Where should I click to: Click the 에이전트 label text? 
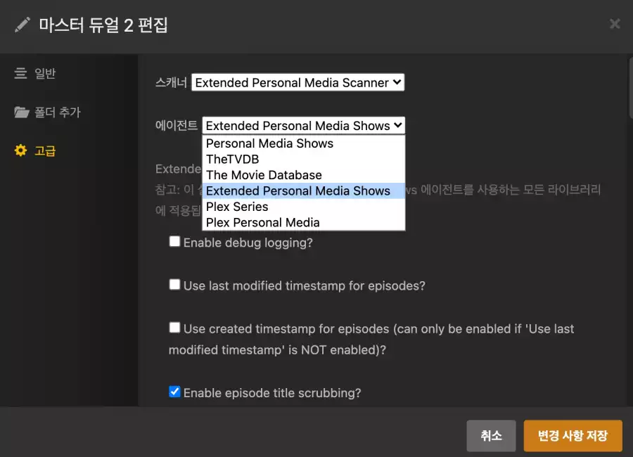(177, 126)
